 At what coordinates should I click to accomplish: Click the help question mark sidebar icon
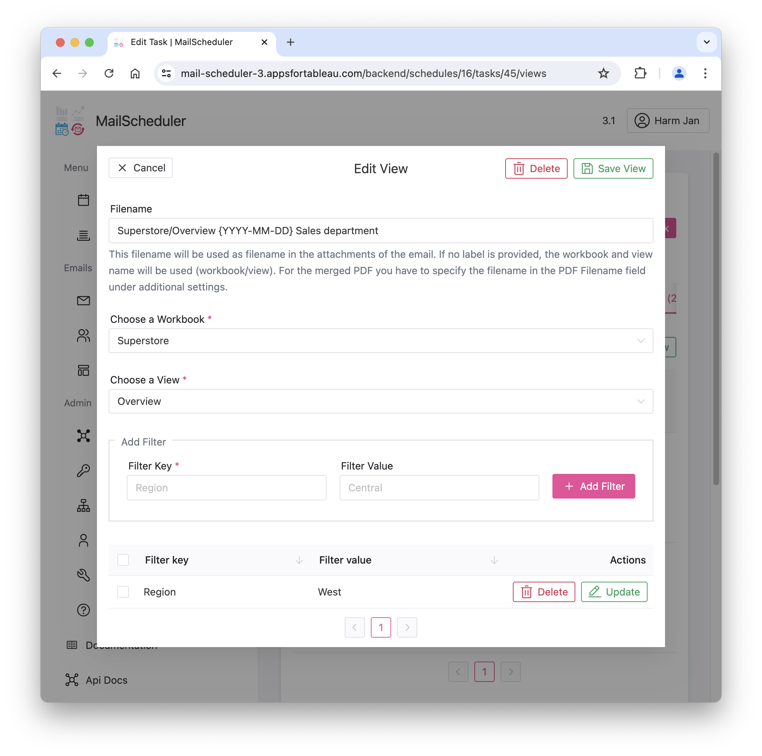[83, 610]
